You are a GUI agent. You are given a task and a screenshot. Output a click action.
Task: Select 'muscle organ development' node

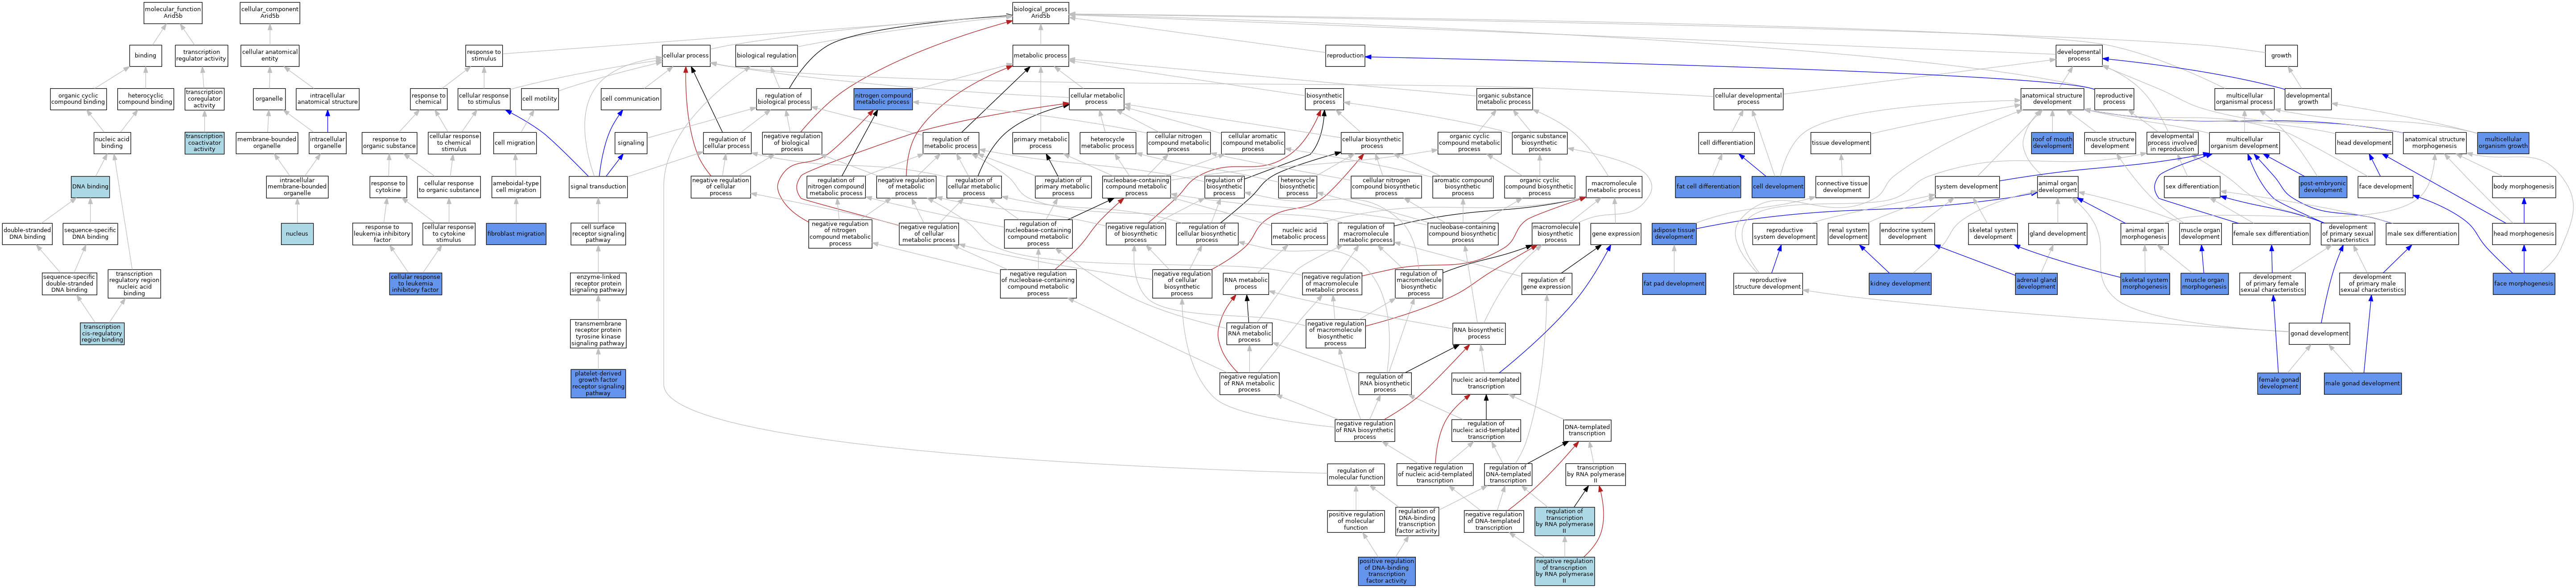coord(2200,233)
